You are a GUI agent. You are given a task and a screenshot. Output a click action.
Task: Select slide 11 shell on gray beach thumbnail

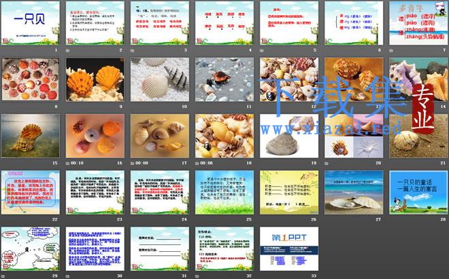pyautogui.click(x=224, y=79)
